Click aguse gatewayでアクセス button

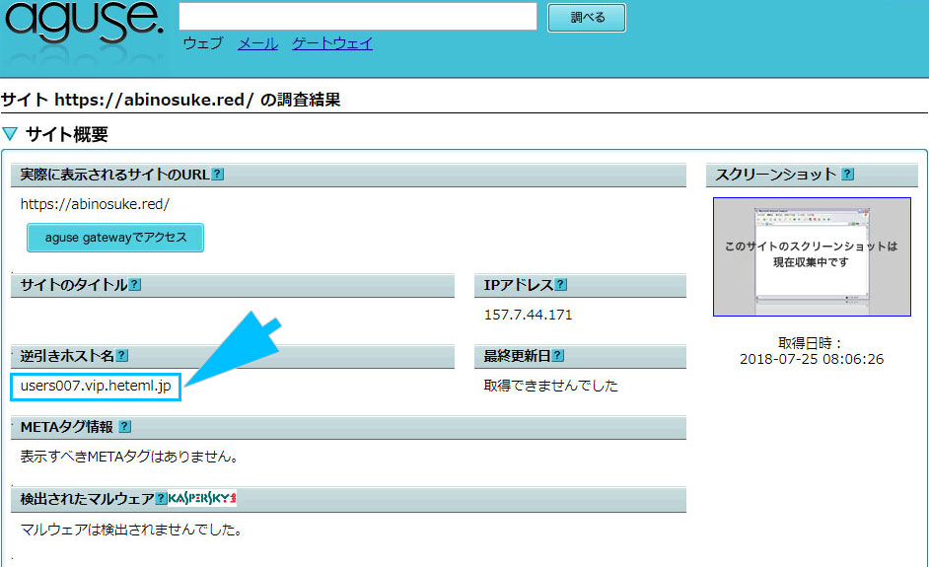115,238
